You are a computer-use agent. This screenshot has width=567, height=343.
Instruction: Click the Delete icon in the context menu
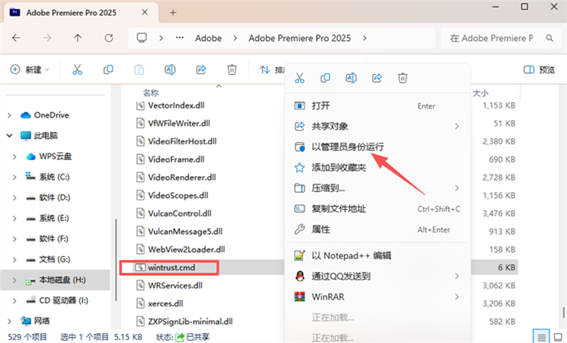pyautogui.click(x=403, y=78)
